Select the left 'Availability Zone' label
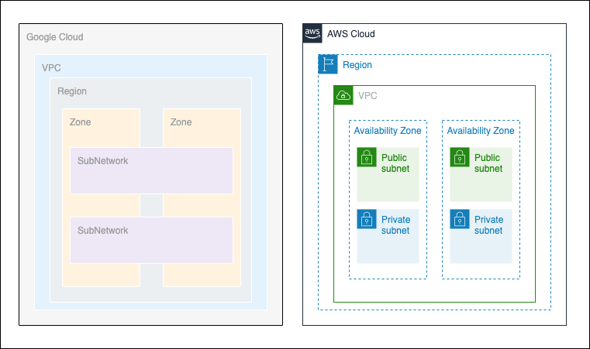 [x=388, y=131]
